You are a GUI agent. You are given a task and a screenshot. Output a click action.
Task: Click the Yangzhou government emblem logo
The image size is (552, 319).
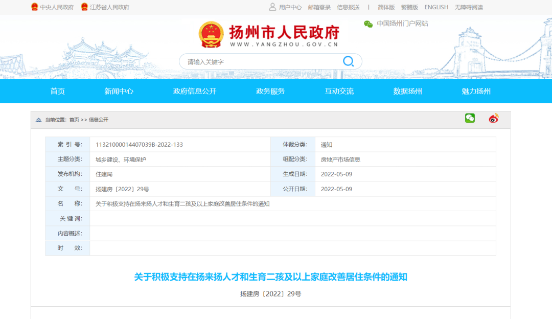(x=211, y=34)
